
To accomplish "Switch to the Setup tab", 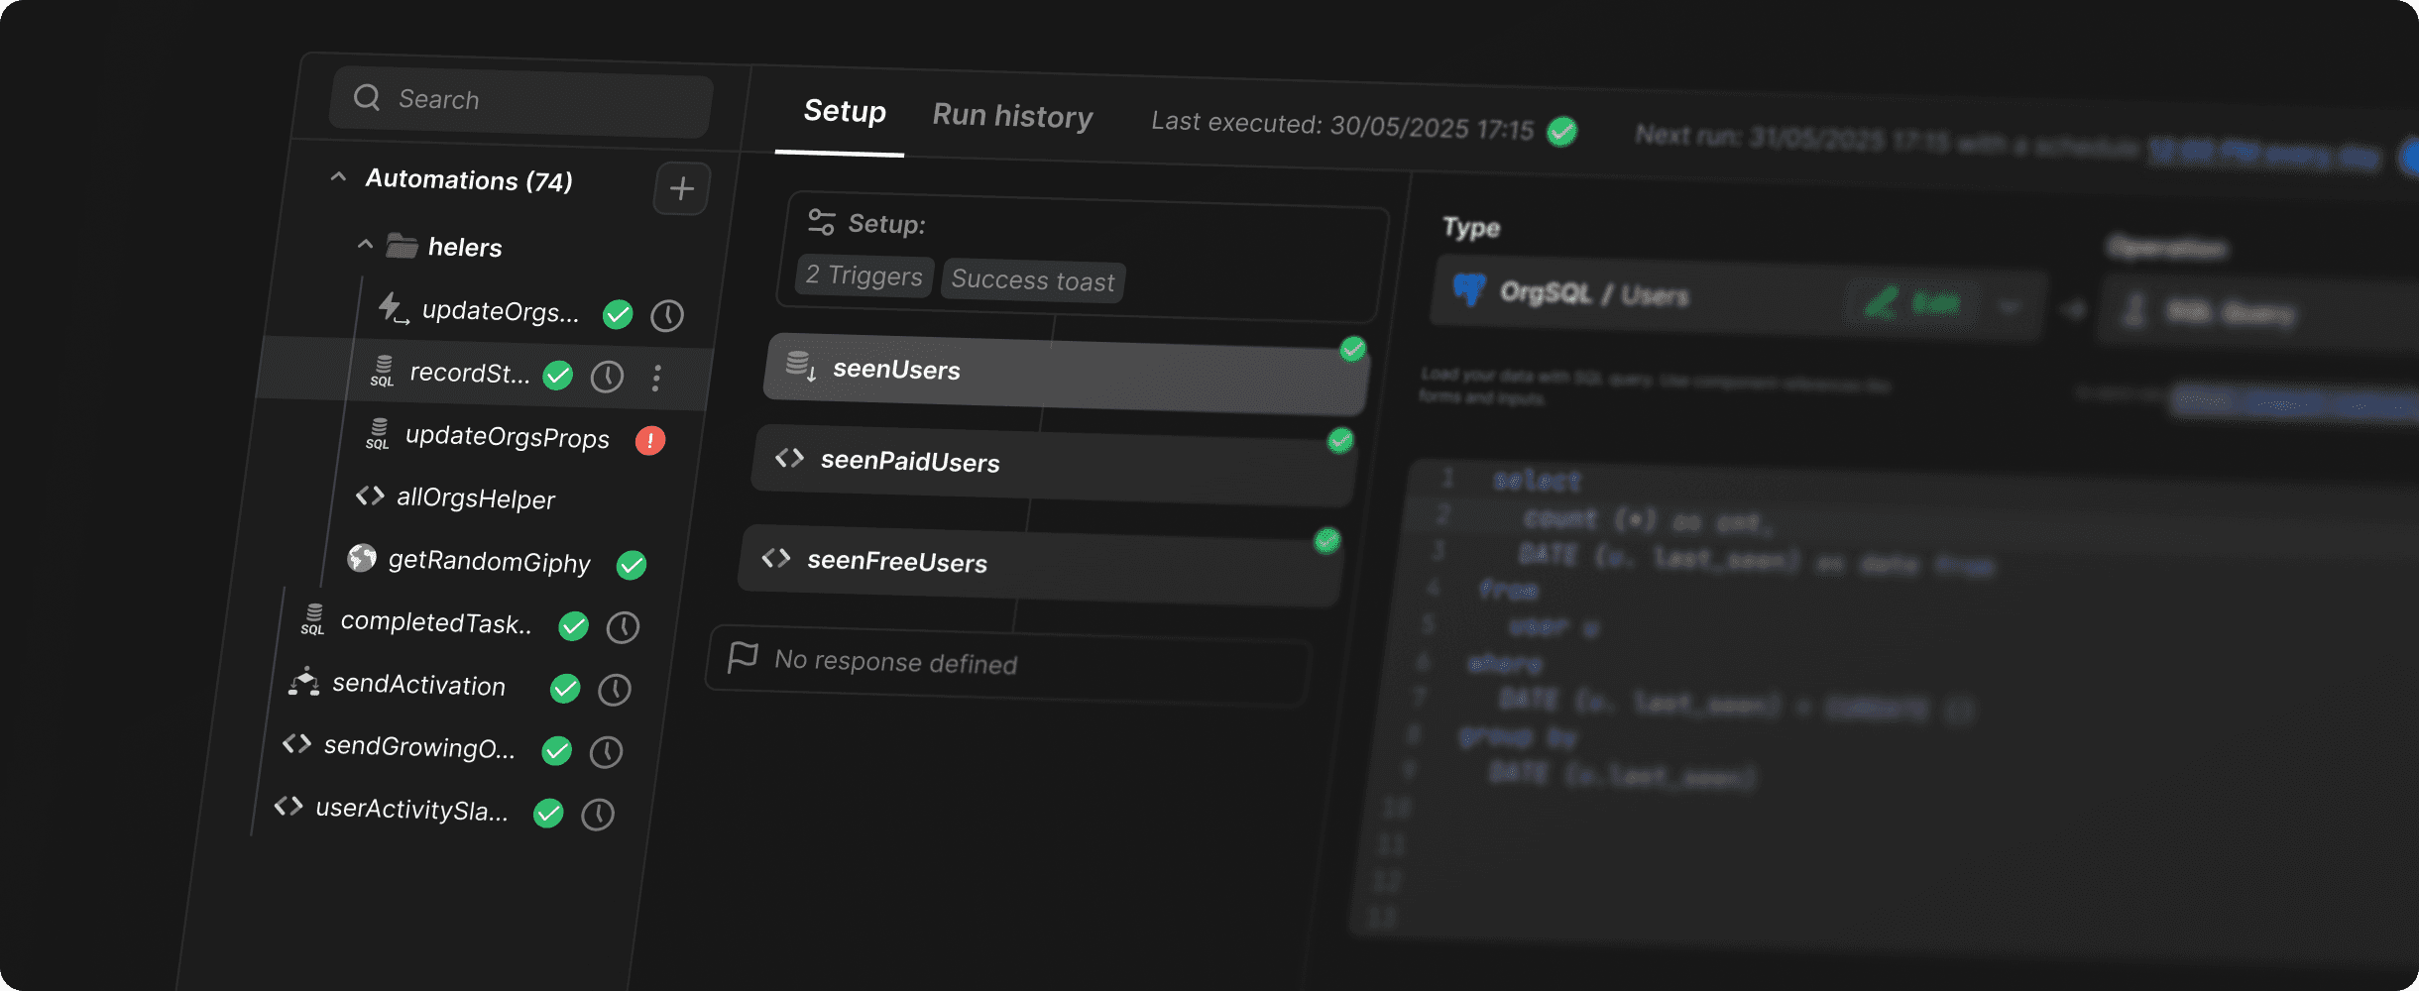I will 845,111.
